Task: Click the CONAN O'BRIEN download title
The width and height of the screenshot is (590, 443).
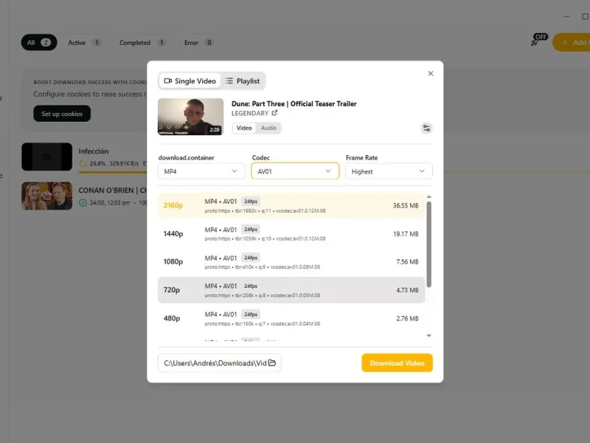Action: tap(113, 190)
